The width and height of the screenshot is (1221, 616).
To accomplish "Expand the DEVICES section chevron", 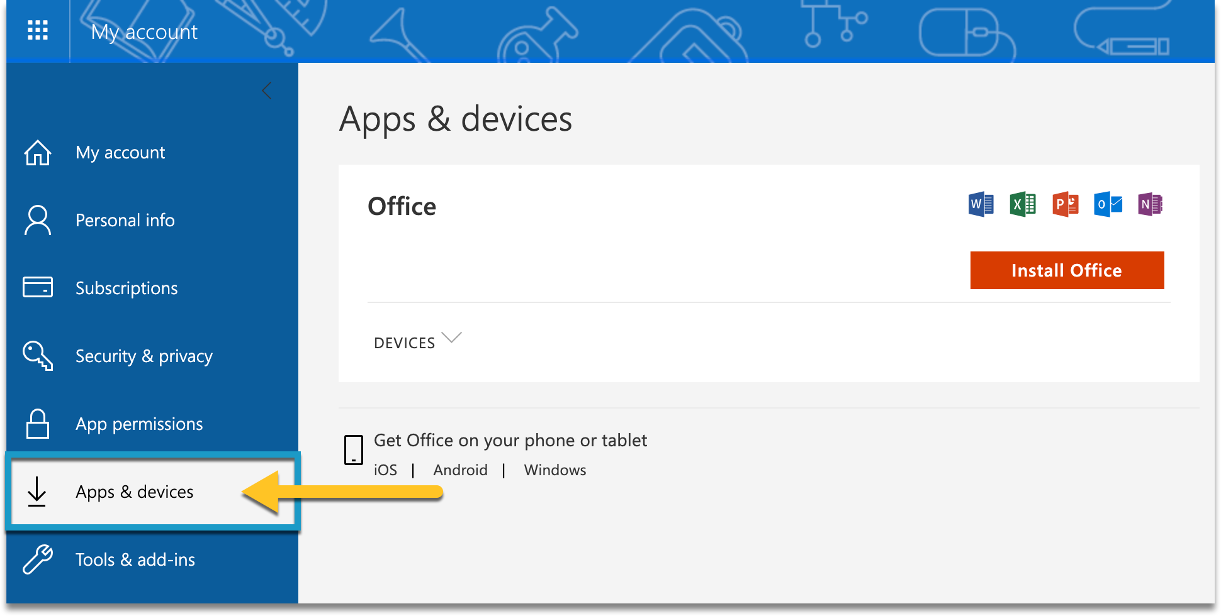I will 451,338.
